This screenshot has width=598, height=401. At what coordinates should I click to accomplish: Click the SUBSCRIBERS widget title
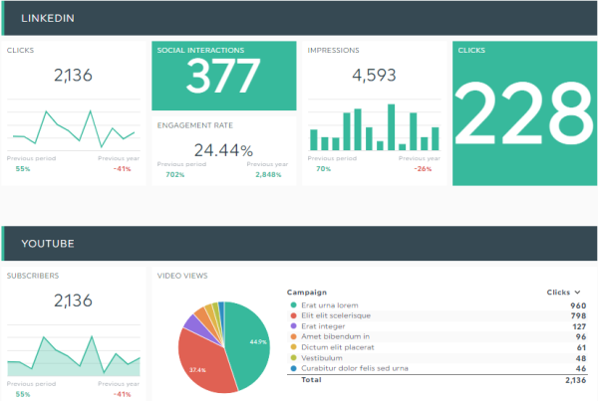[33, 276]
